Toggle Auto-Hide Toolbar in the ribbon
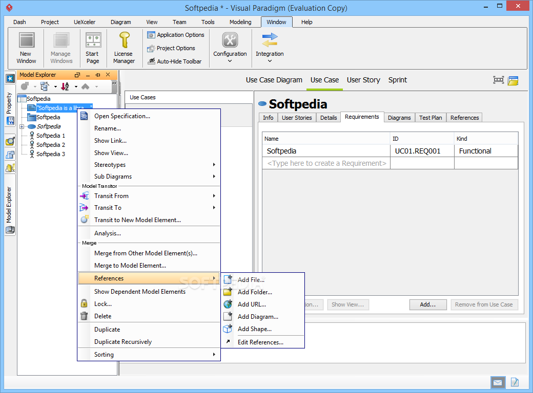 click(x=174, y=61)
